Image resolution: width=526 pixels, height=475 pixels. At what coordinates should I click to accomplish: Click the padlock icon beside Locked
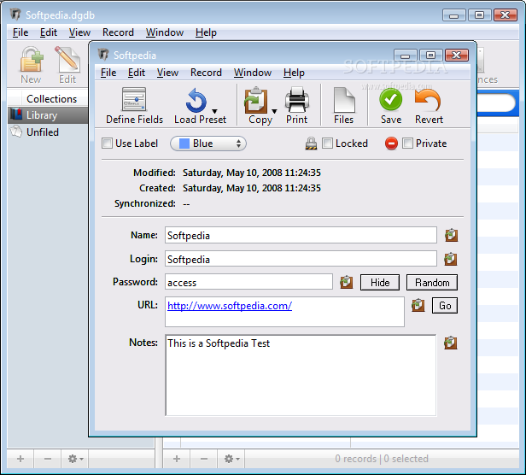click(x=311, y=144)
